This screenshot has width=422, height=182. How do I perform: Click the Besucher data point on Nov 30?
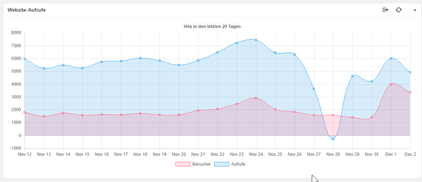click(371, 117)
